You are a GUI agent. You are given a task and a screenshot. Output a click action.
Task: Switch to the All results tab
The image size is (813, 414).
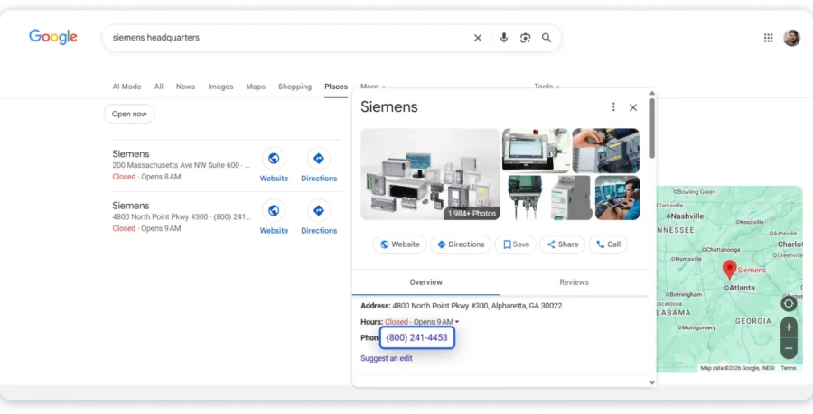pos(159,87)
